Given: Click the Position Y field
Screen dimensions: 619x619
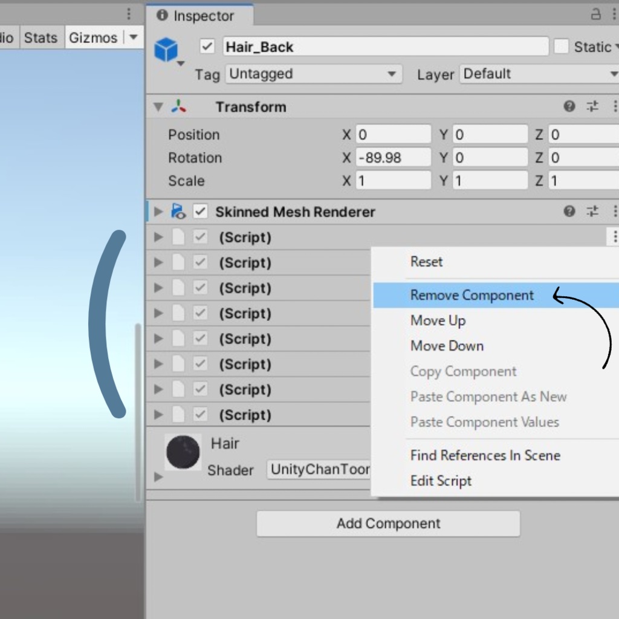Looking at the screenshot, I should pos(490,135).
